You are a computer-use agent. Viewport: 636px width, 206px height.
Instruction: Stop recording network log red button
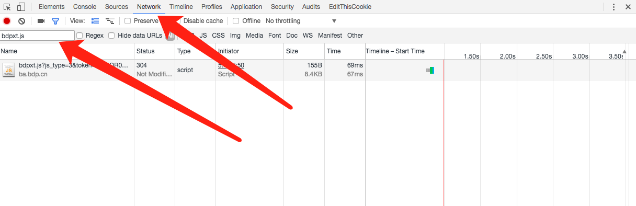pyautogui.click(x=7, y=21)
